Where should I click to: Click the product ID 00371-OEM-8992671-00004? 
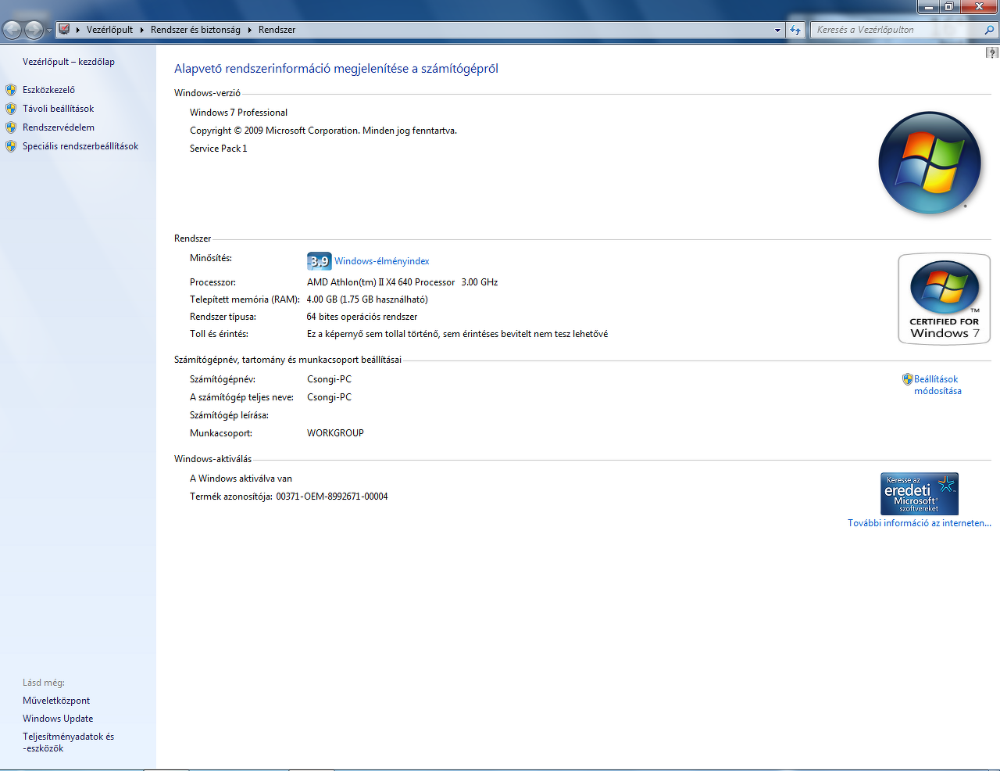331,497
